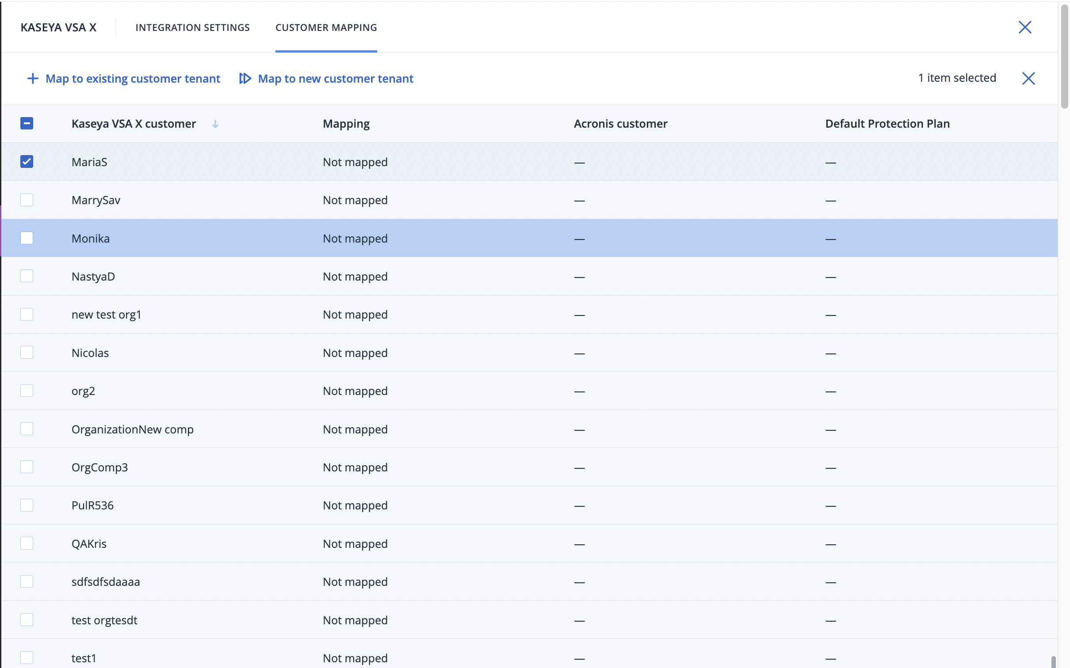Check the QAKris checkbox

click(27, 543)
